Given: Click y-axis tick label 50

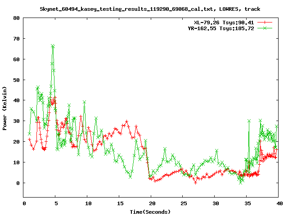Looking at the screenshot, I should click(17, 80).
